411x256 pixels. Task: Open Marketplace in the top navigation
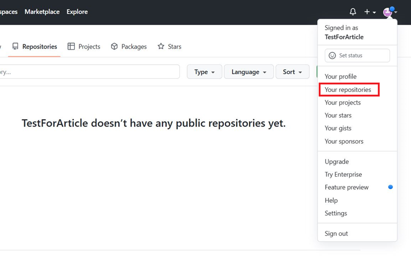[x=42, y=12]
